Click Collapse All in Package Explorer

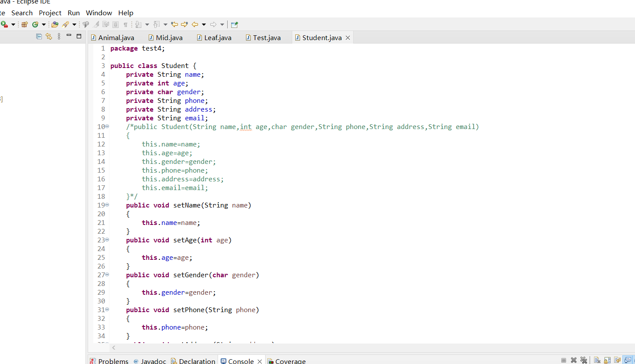(39, 37)
